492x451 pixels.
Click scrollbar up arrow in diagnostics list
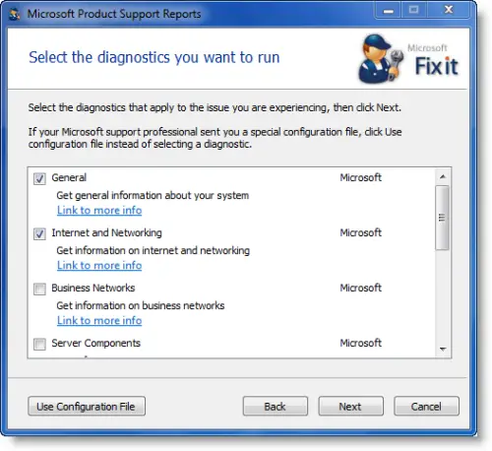443,176
